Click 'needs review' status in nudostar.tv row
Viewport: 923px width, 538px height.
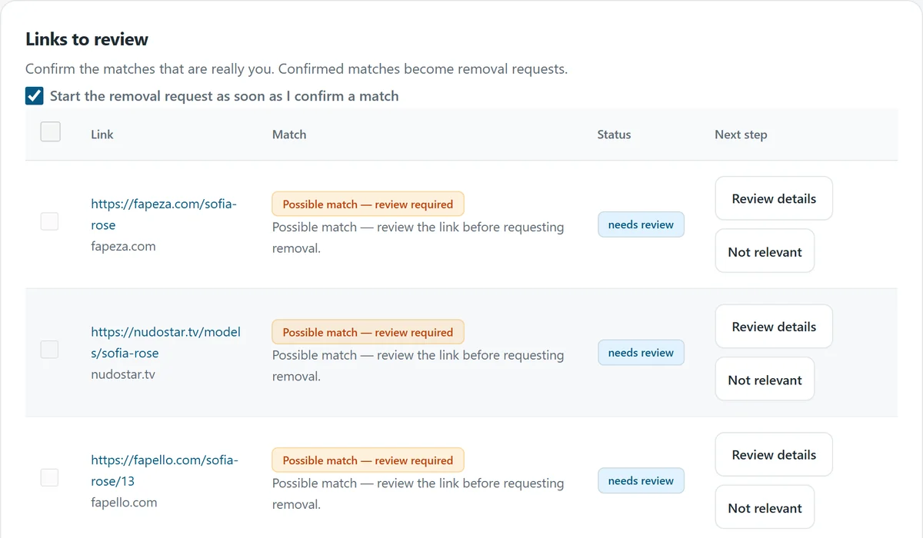pyautogui.click(x=641, y=353)
